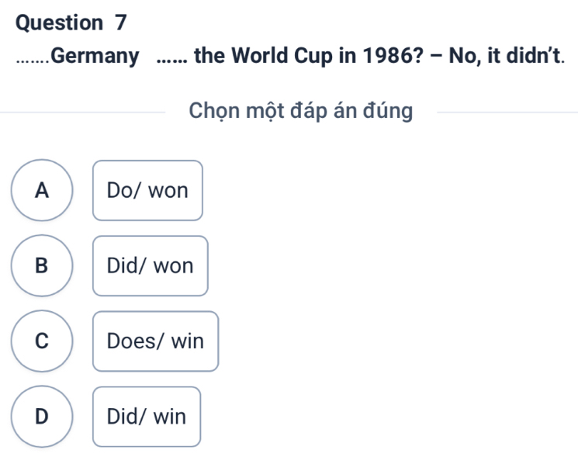Click the divider line left of the instruction

(x=85, y=113)
